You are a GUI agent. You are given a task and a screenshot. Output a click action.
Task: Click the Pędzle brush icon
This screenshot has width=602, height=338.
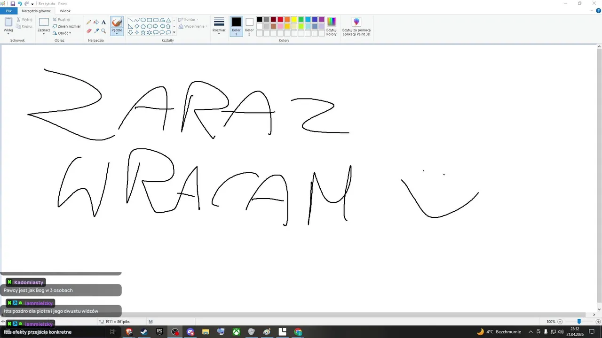pyautogui.click(x=117, y=22)
